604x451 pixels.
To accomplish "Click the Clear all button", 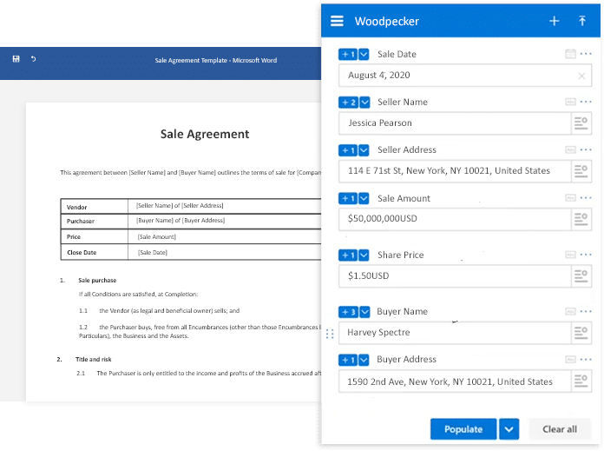I will pyautogui.click(x=560, y=429).
